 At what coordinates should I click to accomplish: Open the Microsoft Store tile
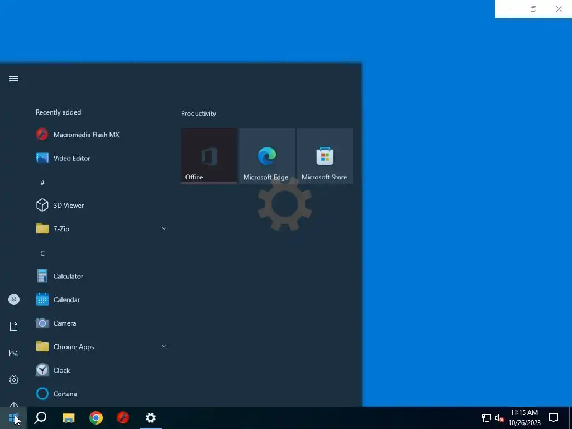[325, 156]
